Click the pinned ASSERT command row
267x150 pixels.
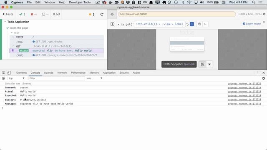pos(57,51)
